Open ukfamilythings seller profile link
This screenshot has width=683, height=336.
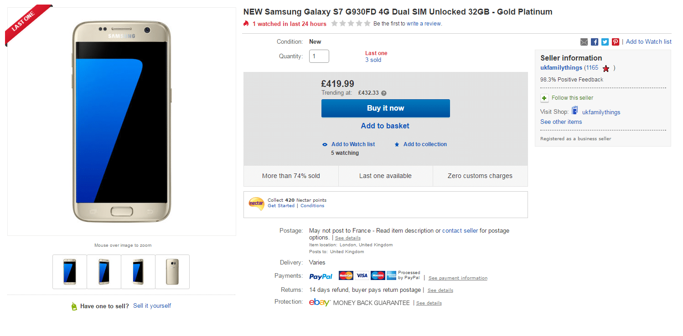(561, 68)
